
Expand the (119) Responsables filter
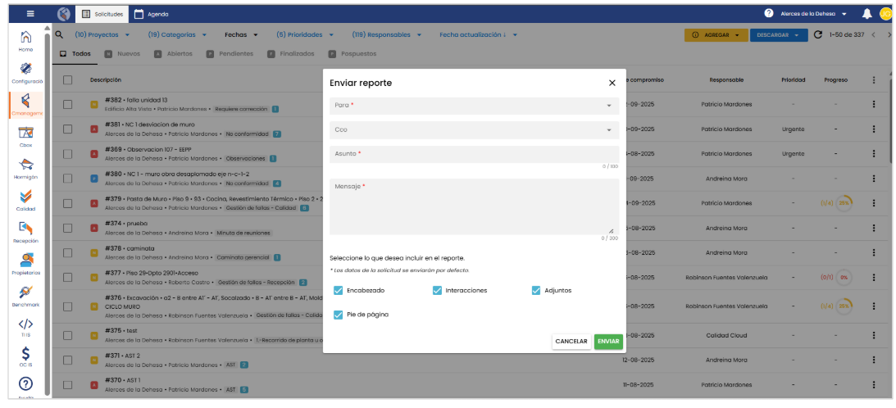tap(387, 35)
